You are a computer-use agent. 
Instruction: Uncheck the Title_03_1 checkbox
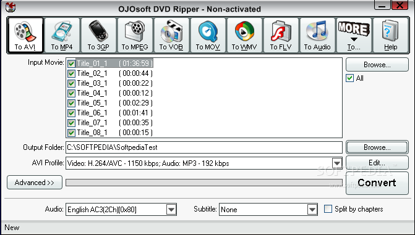point(71,83)
